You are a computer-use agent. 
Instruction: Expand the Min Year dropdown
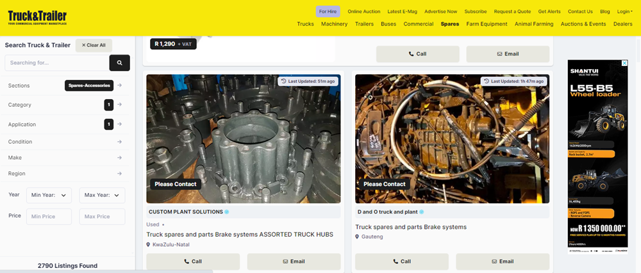tap(48, 195)
